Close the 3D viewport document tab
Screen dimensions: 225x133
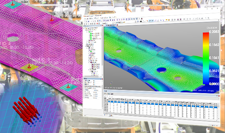pos(117,25)
